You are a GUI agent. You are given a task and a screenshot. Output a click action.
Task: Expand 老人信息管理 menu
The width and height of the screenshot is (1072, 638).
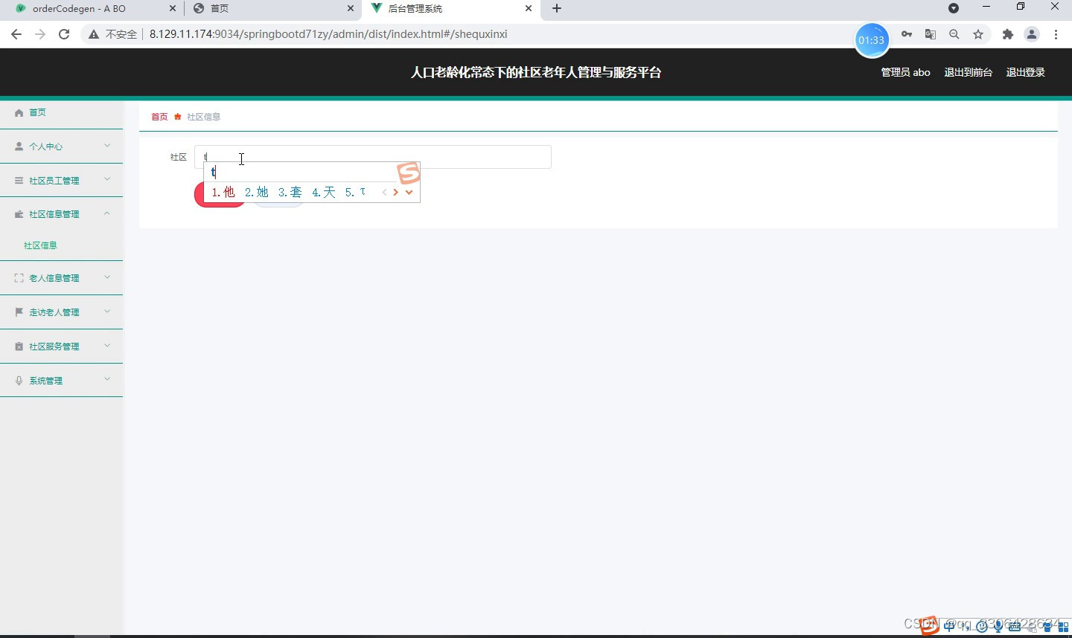pyautogui.click(x=61, y=278)
